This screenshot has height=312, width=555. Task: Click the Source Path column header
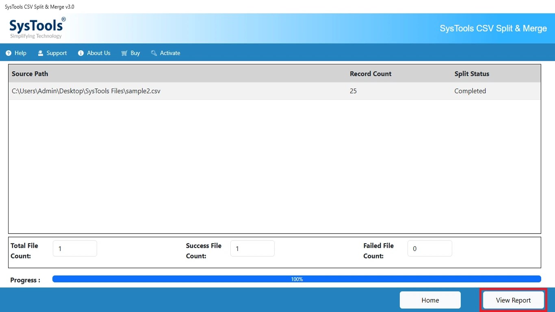tap(30, 74)
